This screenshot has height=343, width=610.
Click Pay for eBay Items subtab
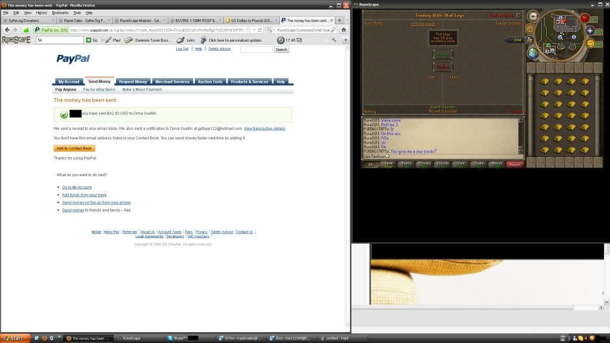(x=99, y=89)
